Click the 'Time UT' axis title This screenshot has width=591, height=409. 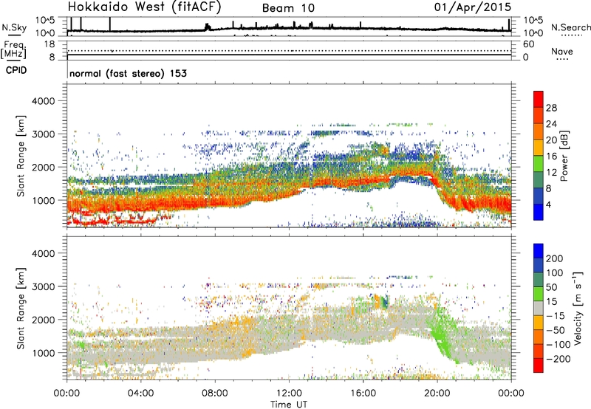[x=289, y=405]
